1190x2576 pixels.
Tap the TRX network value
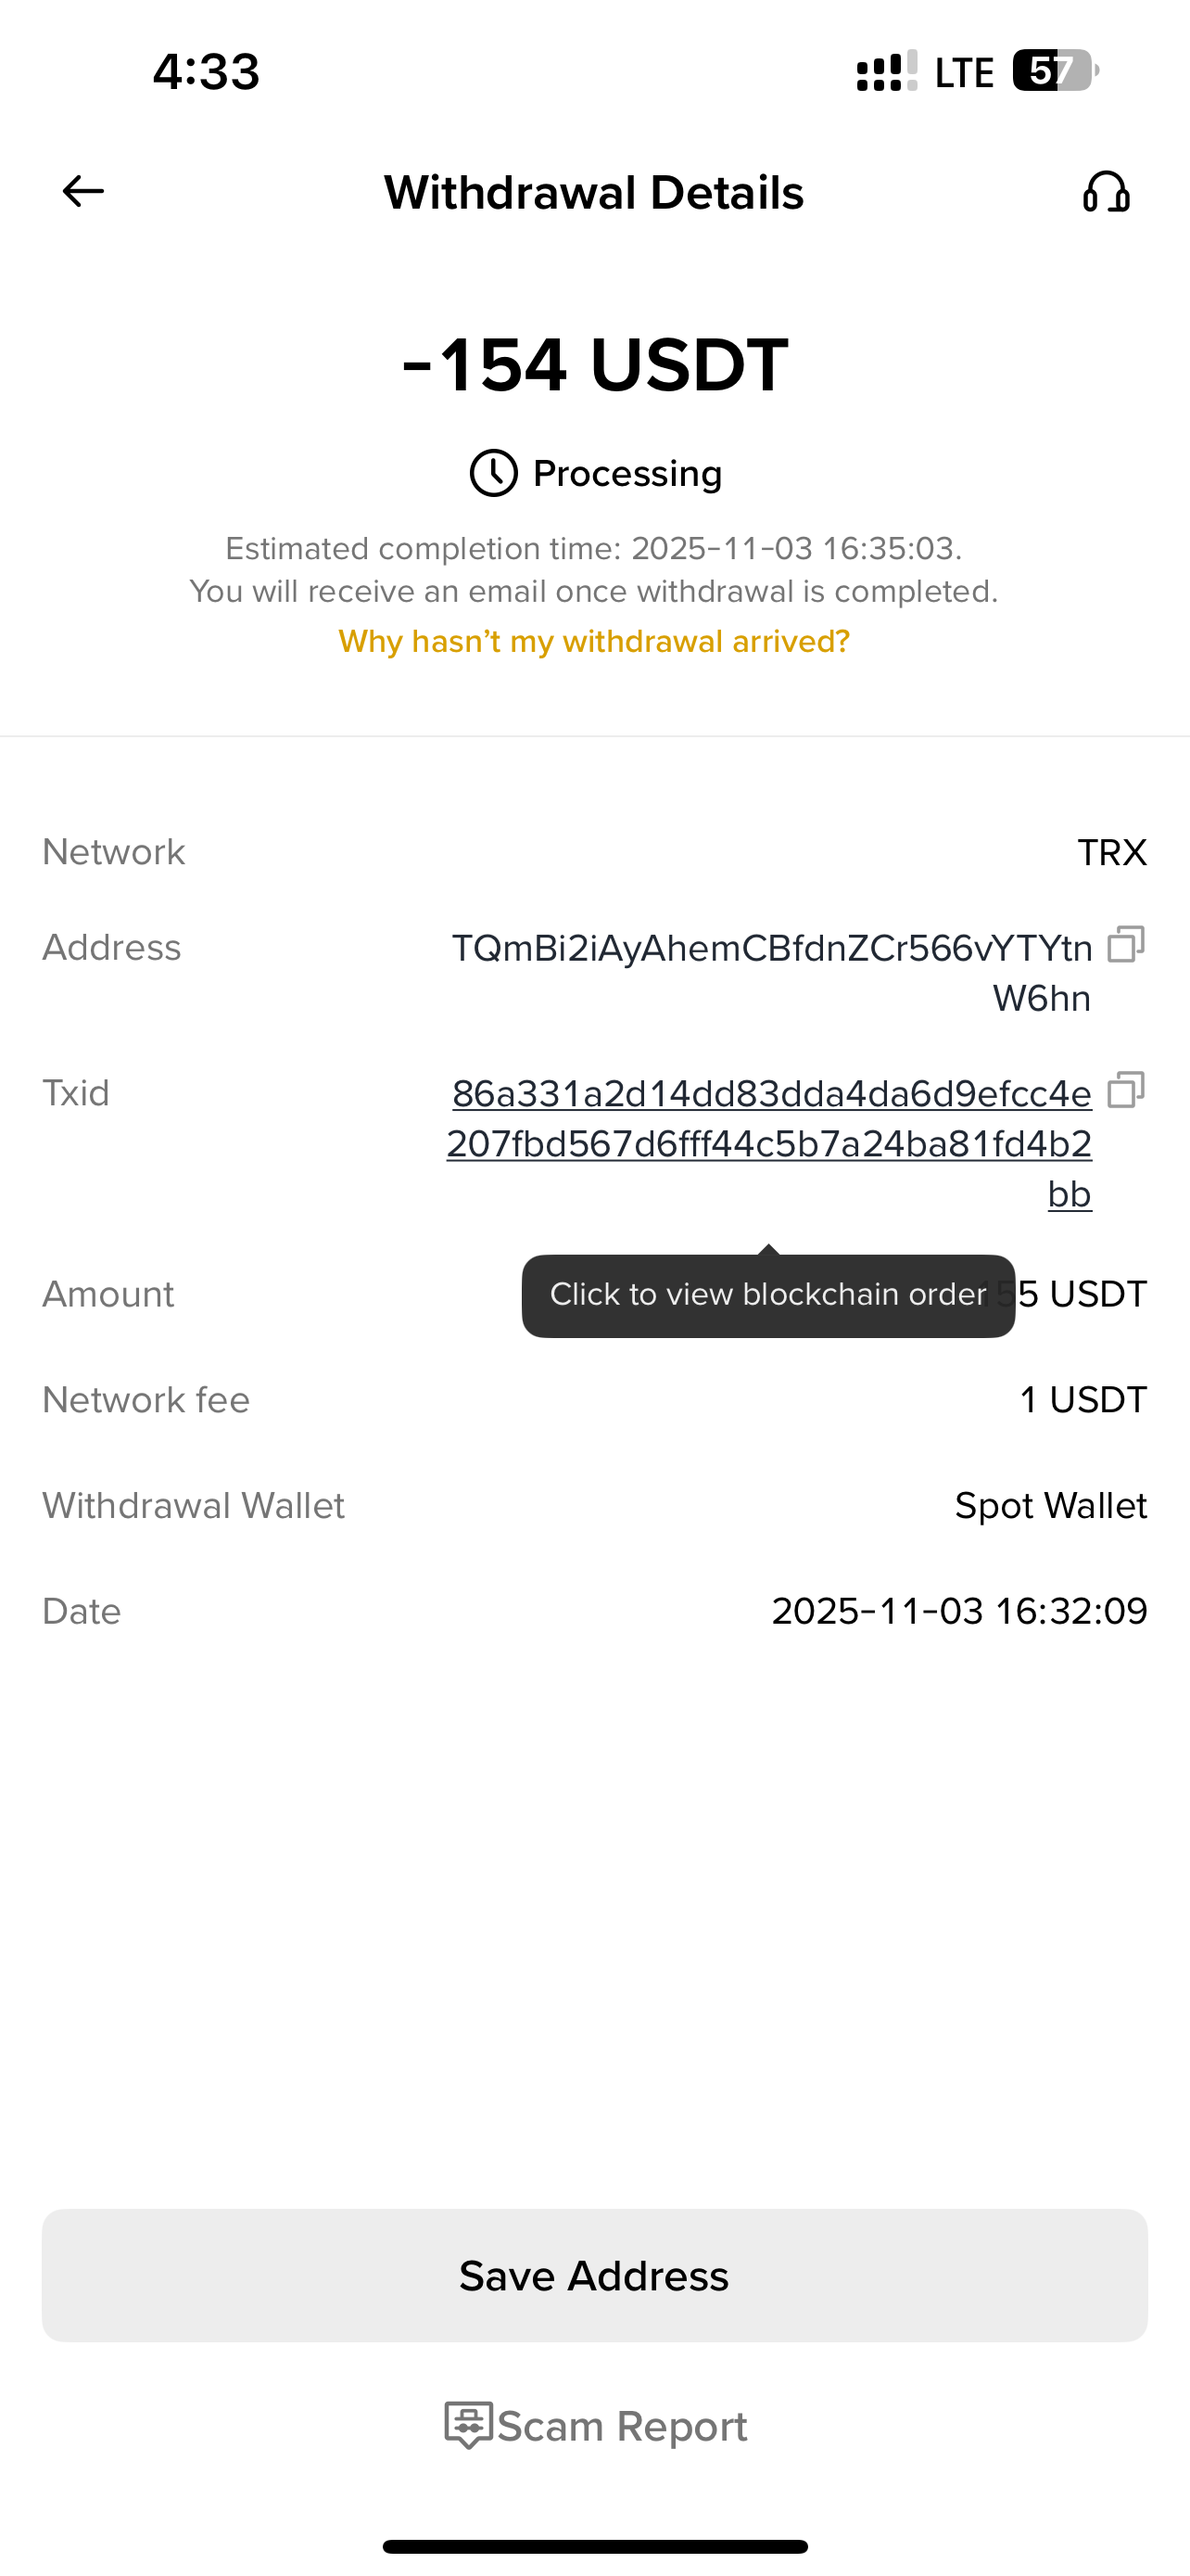pyautogui.click(x=1111, y=853)
